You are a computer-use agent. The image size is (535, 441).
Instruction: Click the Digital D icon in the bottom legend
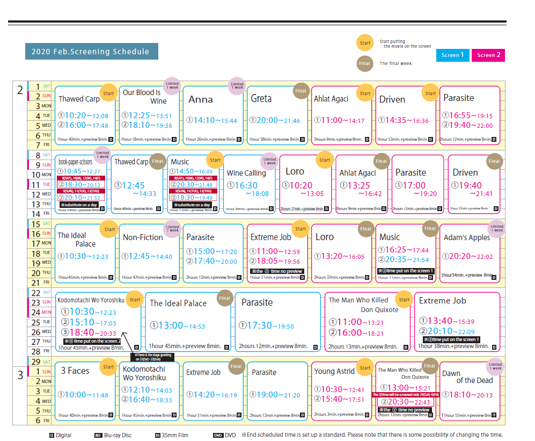pyautogui.click(x=52, y=436)
